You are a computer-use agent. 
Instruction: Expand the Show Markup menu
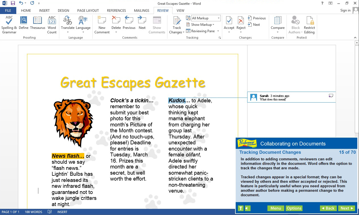coord(200,25)
